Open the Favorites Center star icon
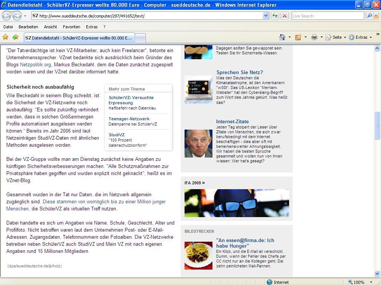The width and height of the screenshot is (381, 286). click(x=5, y=37)
